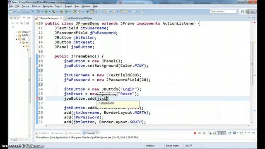
Task: Open the Source menu
Action: pos(26,6)
